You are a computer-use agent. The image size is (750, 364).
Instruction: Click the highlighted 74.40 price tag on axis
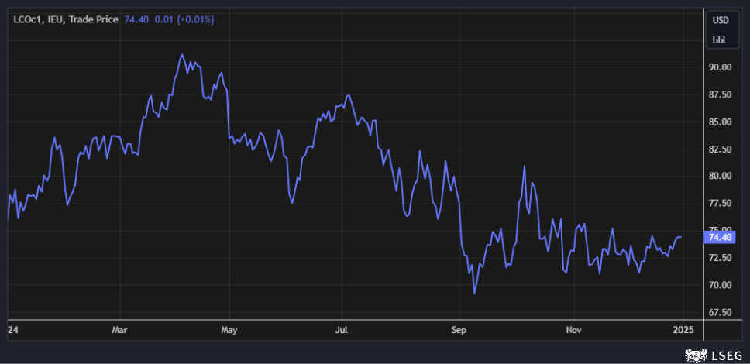(718, 237)
